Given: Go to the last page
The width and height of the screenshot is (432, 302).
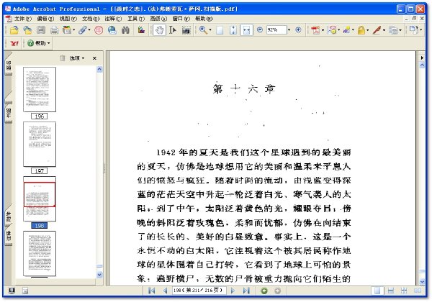Looking at the screenshot, I should tap(246, 290).
